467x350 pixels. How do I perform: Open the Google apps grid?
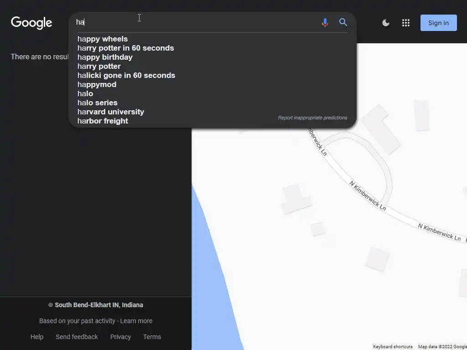(x=405, y=23)
